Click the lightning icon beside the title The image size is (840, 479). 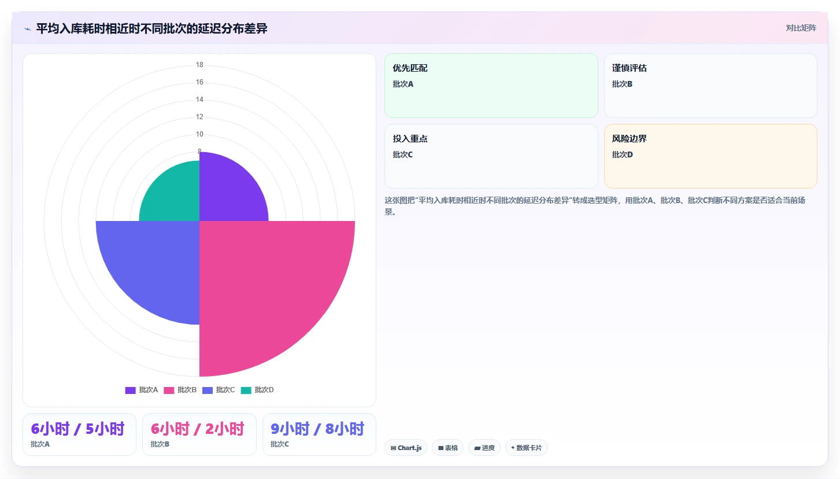27,29
